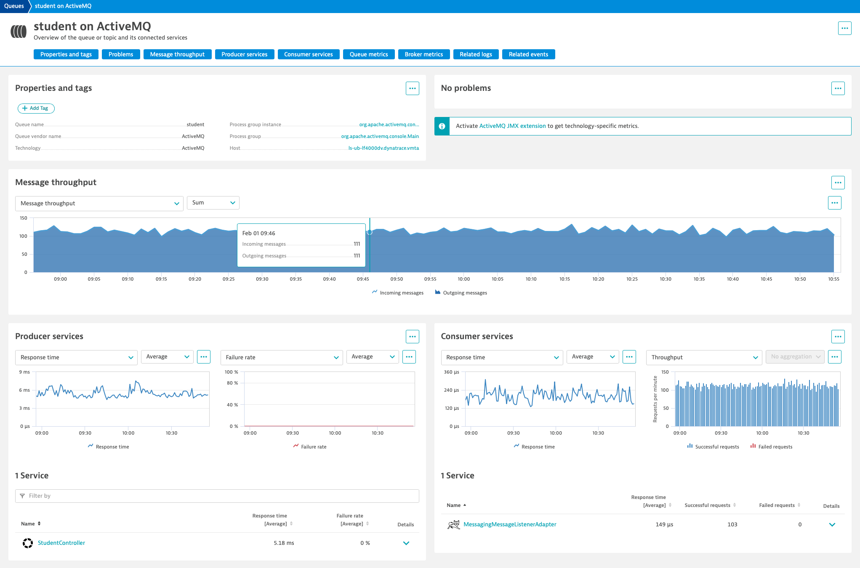Open Message throughput chart options menu
Image resolution: width=860 pixels, height=568 pixels.
[834, 203]
